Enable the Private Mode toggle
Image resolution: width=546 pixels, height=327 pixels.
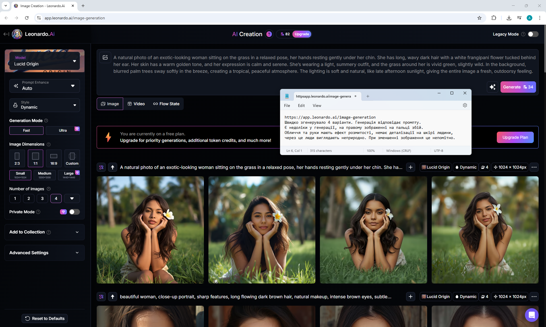tap(74, 212)
